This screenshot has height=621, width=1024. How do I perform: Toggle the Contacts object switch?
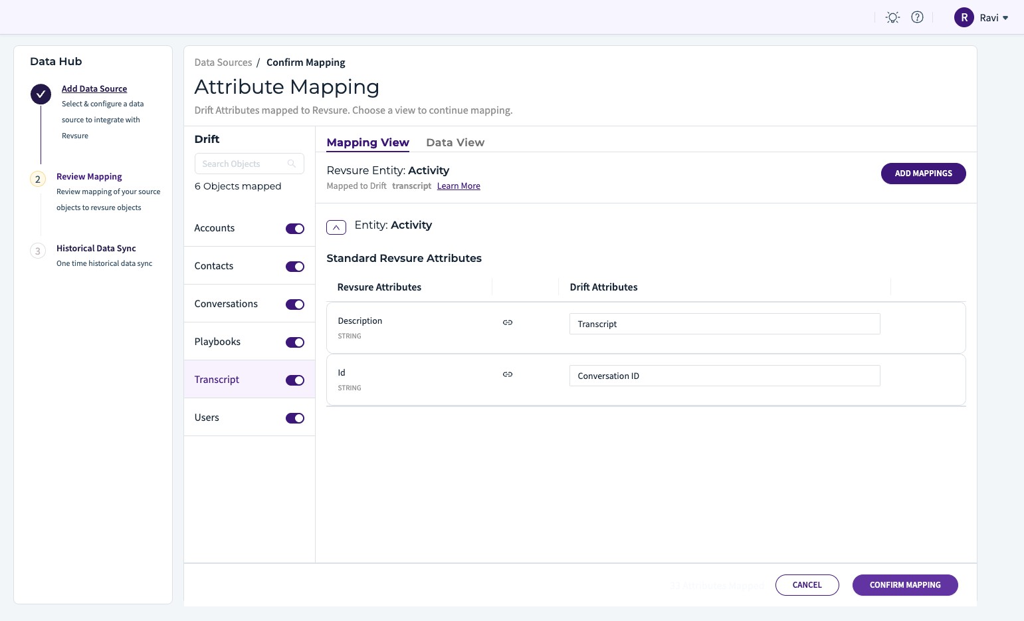point(295,267)
